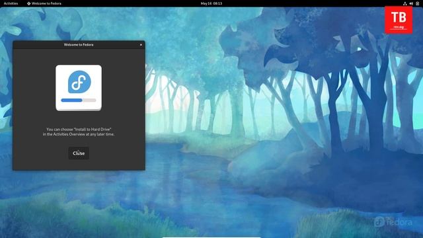This screenshot has width=423, height=238.
Task: Open the Welcome to Fedora app menu
Action: 44,3
